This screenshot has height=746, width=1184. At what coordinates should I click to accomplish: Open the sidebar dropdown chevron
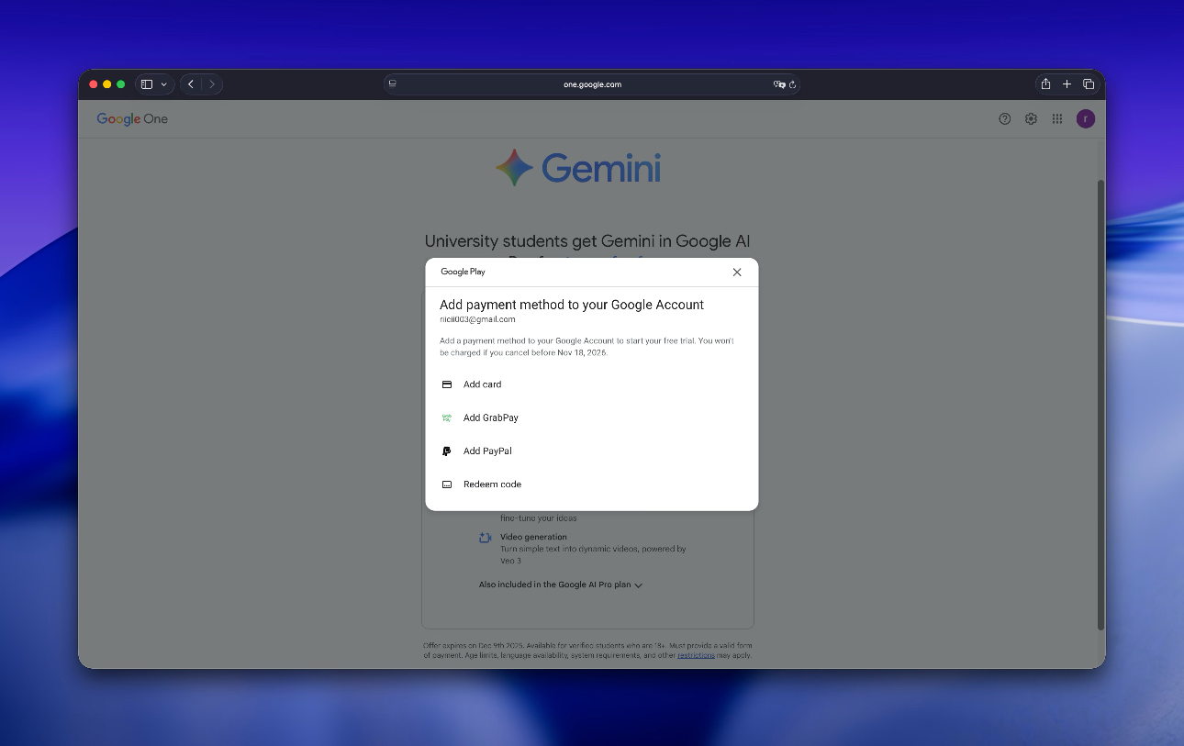click(x=164, y=84)
